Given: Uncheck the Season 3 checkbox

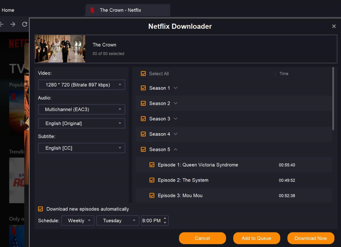Looking at the screenshot, I should (x=143, y=119).
